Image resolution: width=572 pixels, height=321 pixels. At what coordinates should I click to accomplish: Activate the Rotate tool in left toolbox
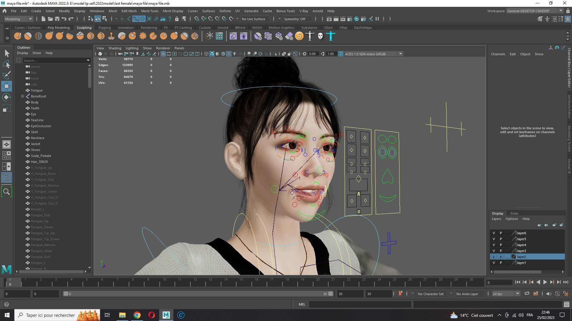(7, 97)
